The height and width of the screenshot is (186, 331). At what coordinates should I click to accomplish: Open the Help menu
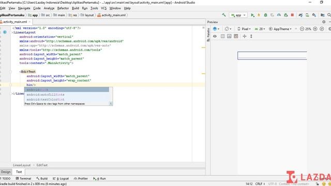pos(127,8)
